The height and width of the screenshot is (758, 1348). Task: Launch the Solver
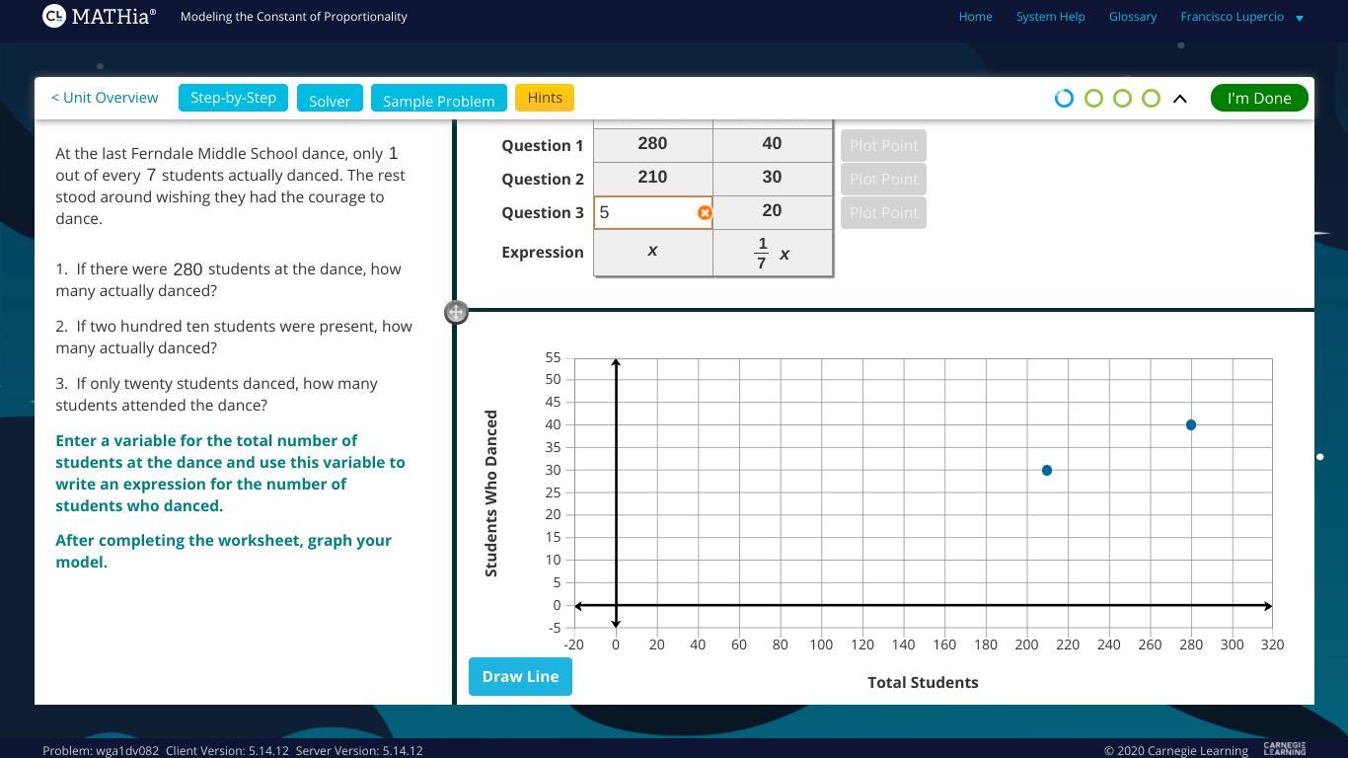pos(330,98)
